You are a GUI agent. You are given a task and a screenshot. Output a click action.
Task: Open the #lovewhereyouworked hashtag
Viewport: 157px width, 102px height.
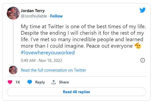tap(48, 52)
